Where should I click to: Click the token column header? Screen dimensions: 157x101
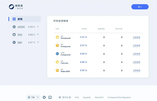[x=57, y=29]
